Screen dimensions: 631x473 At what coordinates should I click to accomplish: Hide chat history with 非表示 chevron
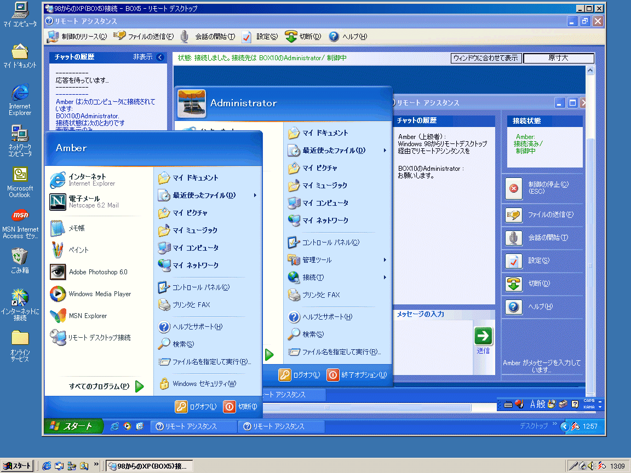click(160, 57)
